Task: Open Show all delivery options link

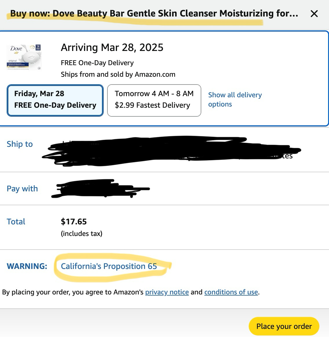Action: click(235, 99)
